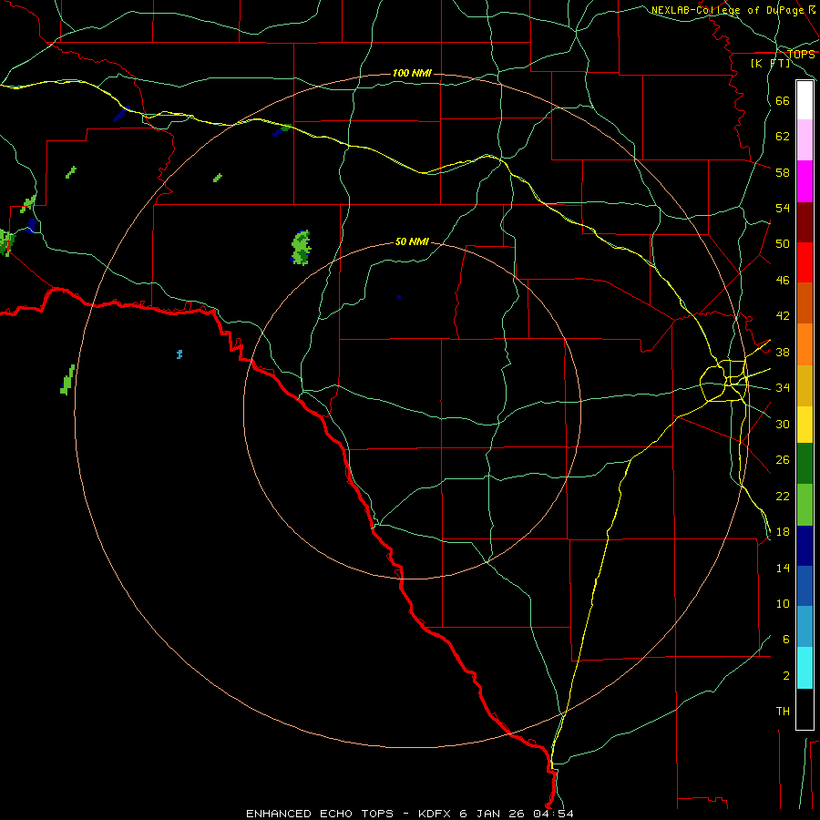The height and width of the screenshot is (820, 820).
Task: Click the "KDFX" radar site identifier
Action: [x=436, y=814]
